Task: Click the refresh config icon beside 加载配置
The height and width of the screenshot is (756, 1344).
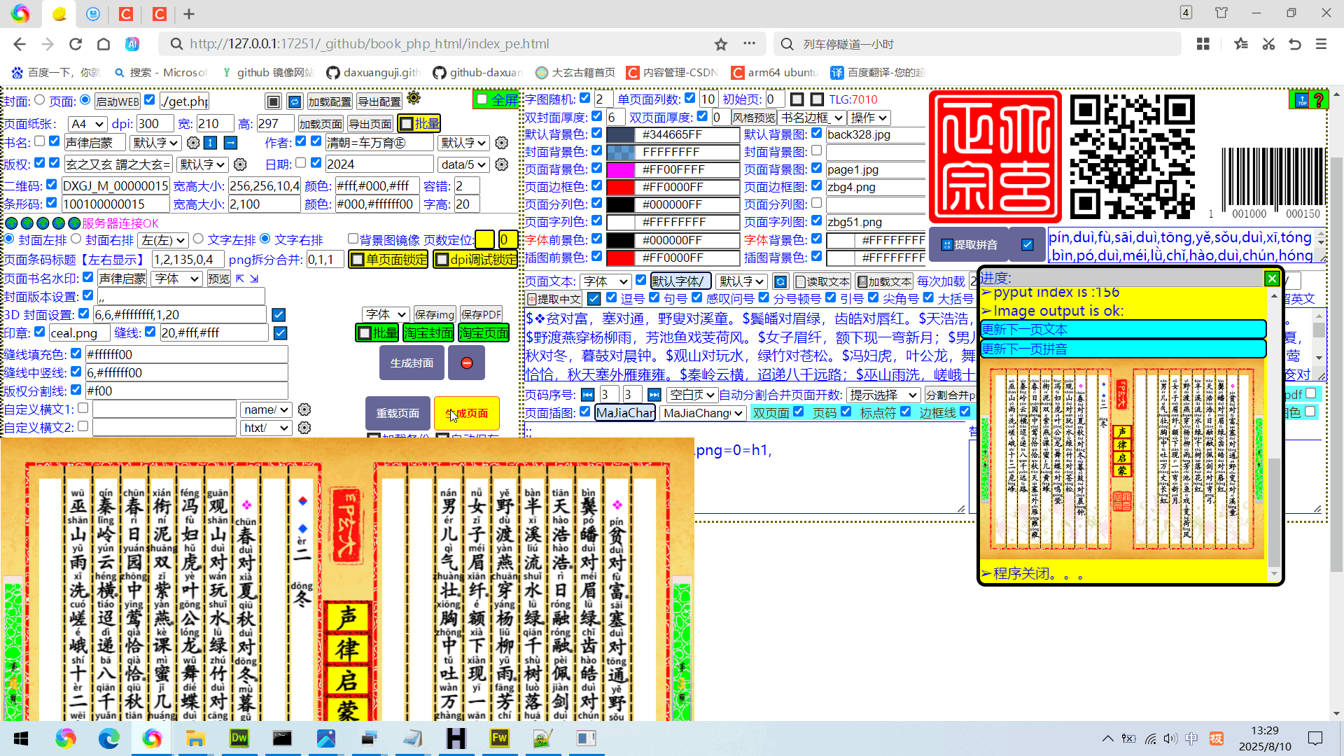Action: coord(295,101)
